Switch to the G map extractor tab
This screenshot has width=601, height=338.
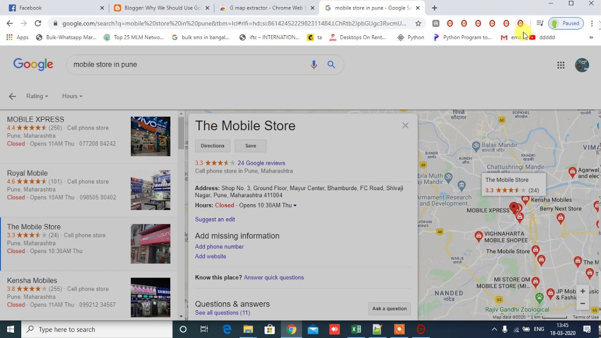click(x=267, y=8)
